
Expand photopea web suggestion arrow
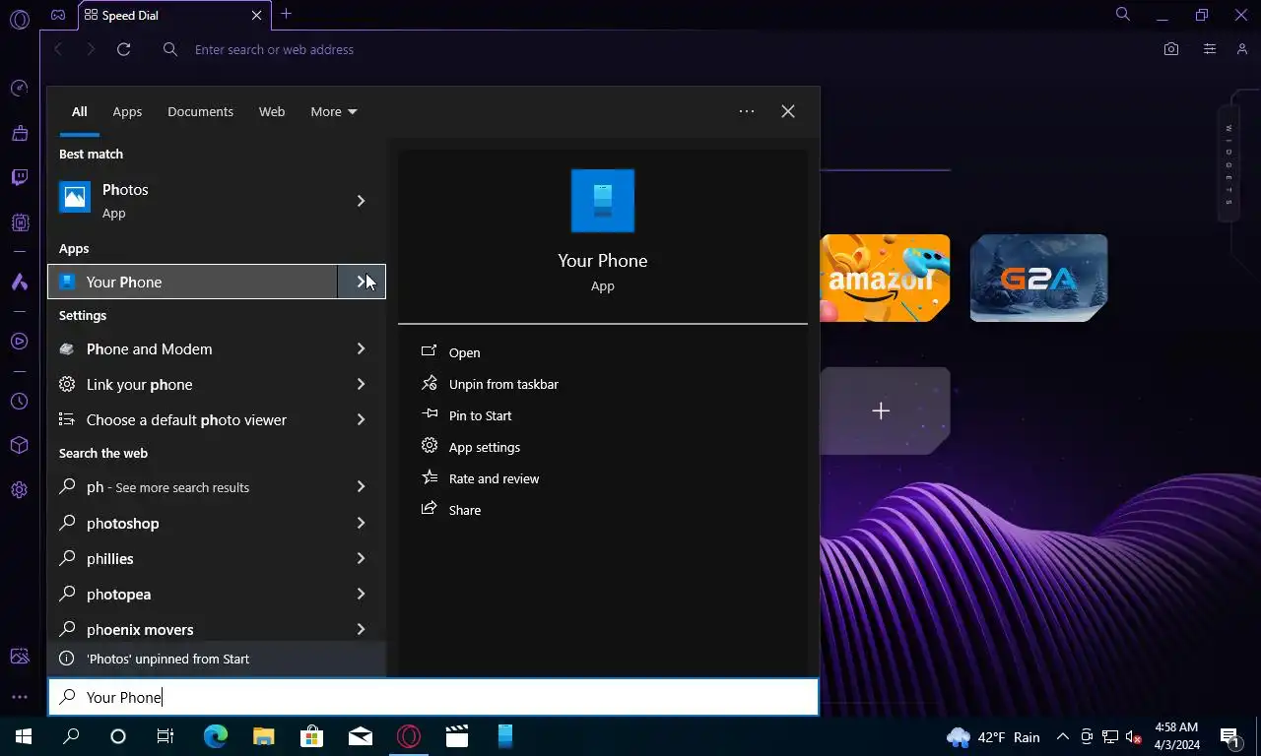(x=361, y=594)
